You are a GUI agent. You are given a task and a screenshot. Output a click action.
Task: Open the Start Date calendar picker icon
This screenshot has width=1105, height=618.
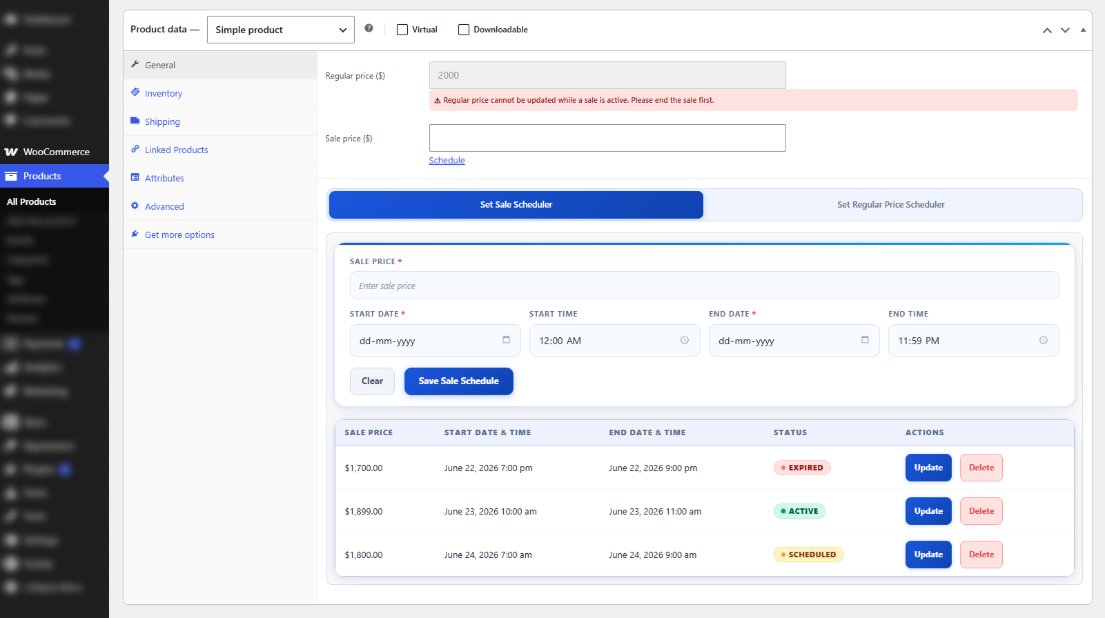click(506, 340)
